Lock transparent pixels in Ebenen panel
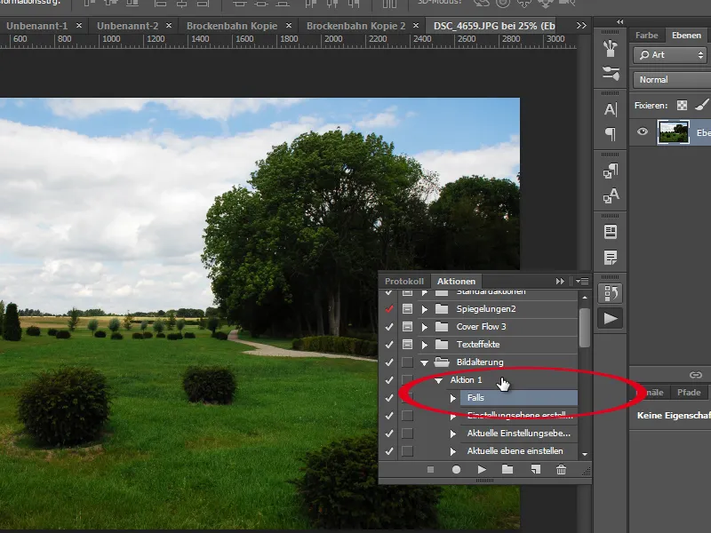Screen dimensions: 711x533 click(x=682, y=106)
